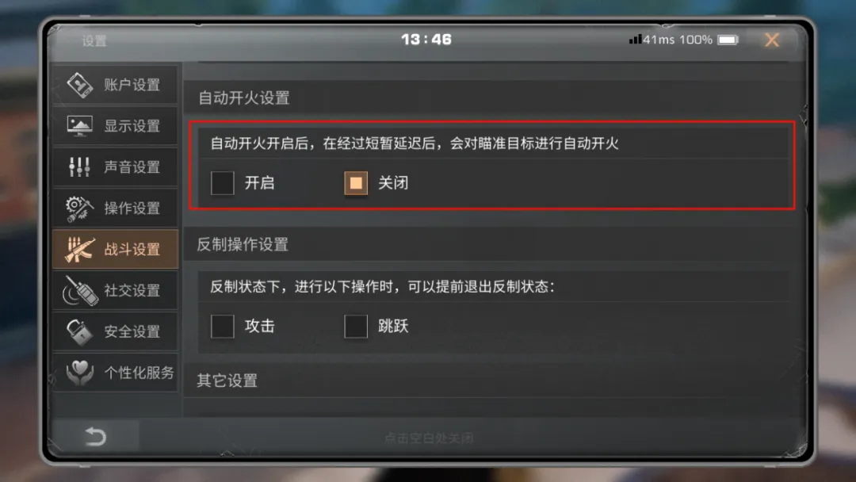Click the network signal latency indicator
Viewport: 856px width, 482px height.
(x=652, y=40)
